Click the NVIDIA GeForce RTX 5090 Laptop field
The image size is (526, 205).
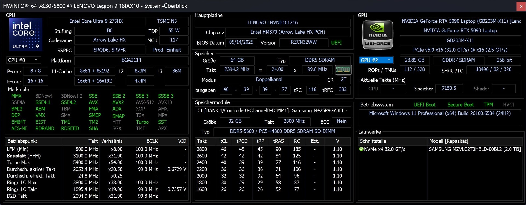[x=460, y=31]
